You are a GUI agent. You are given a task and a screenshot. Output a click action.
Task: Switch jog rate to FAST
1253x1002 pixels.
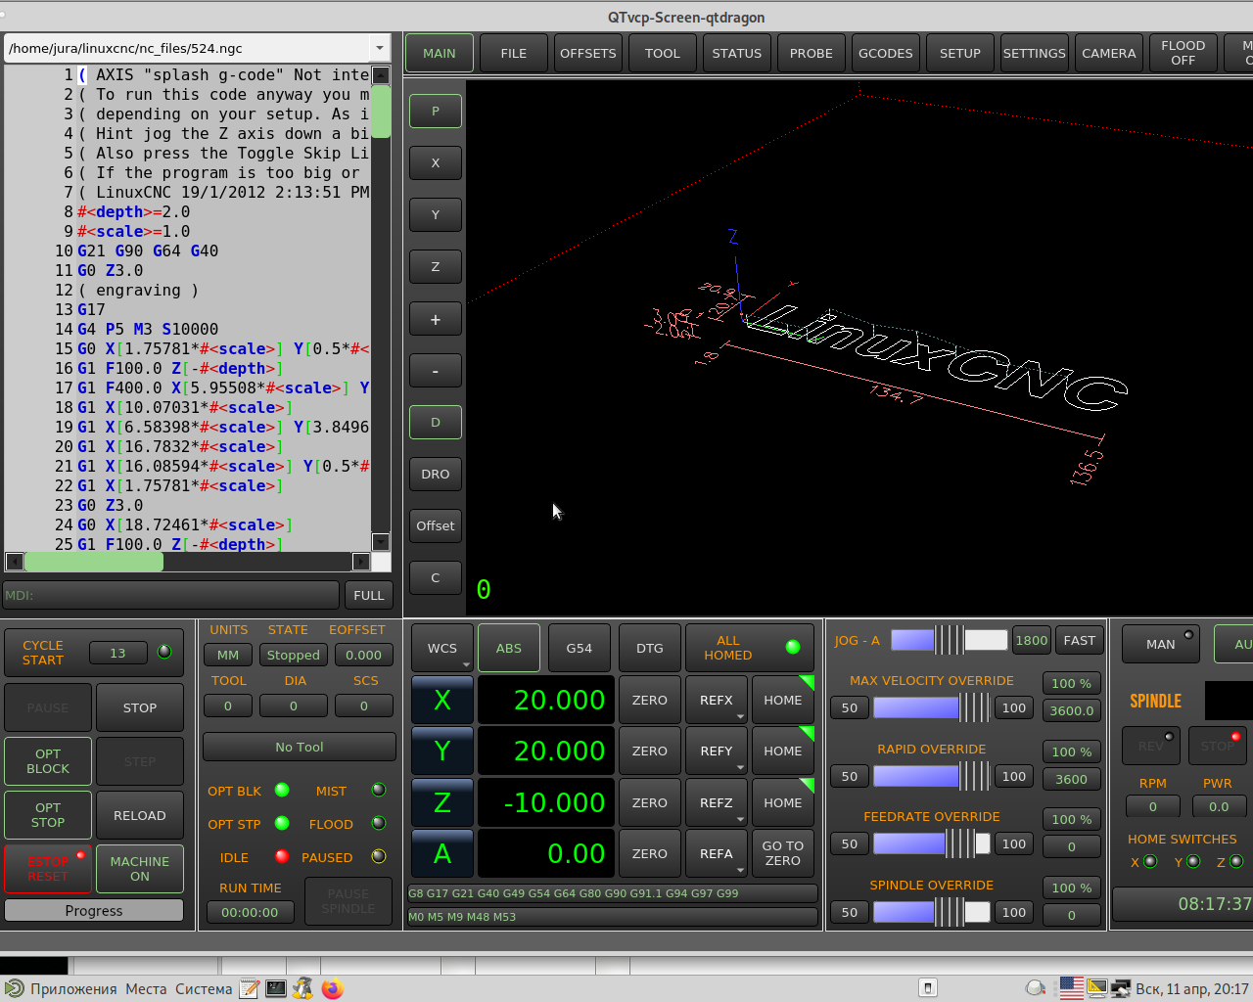click(1080, 640)
